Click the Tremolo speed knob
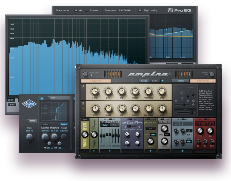This screenshot has height=181, width=231. (164, 128)
